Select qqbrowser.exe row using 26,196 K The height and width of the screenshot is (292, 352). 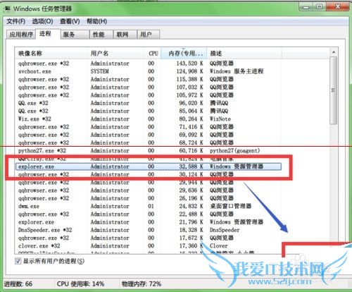[149, 198]
